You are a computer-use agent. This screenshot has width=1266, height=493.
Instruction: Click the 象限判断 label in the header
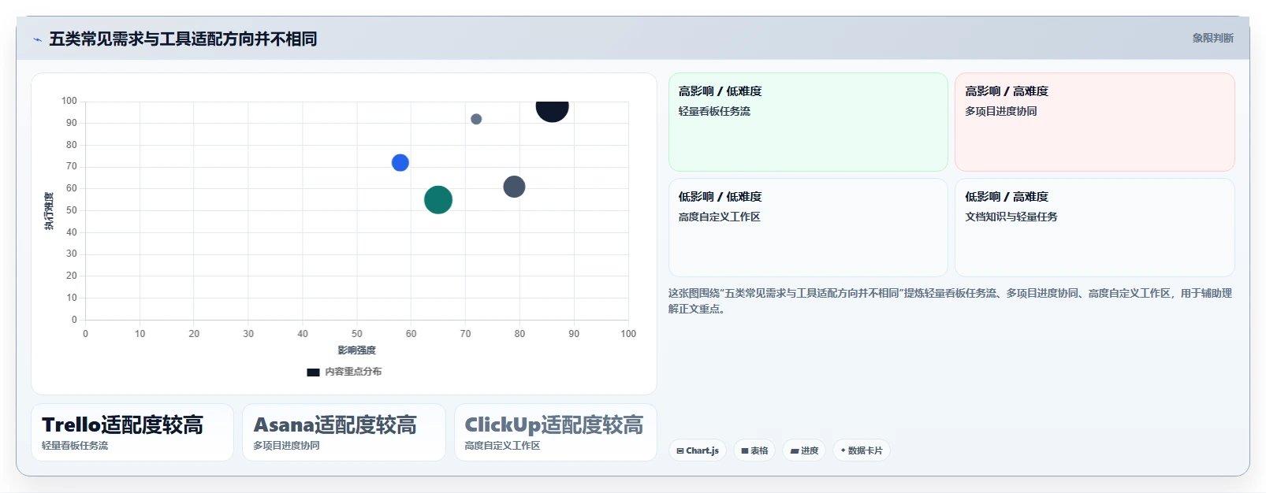pyautogui.click(x=1212, y=38)
